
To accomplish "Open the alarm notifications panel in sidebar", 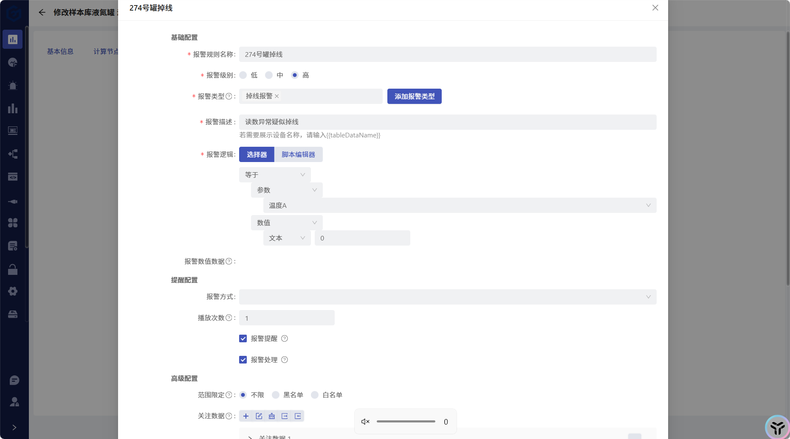I will click(13, 85).
